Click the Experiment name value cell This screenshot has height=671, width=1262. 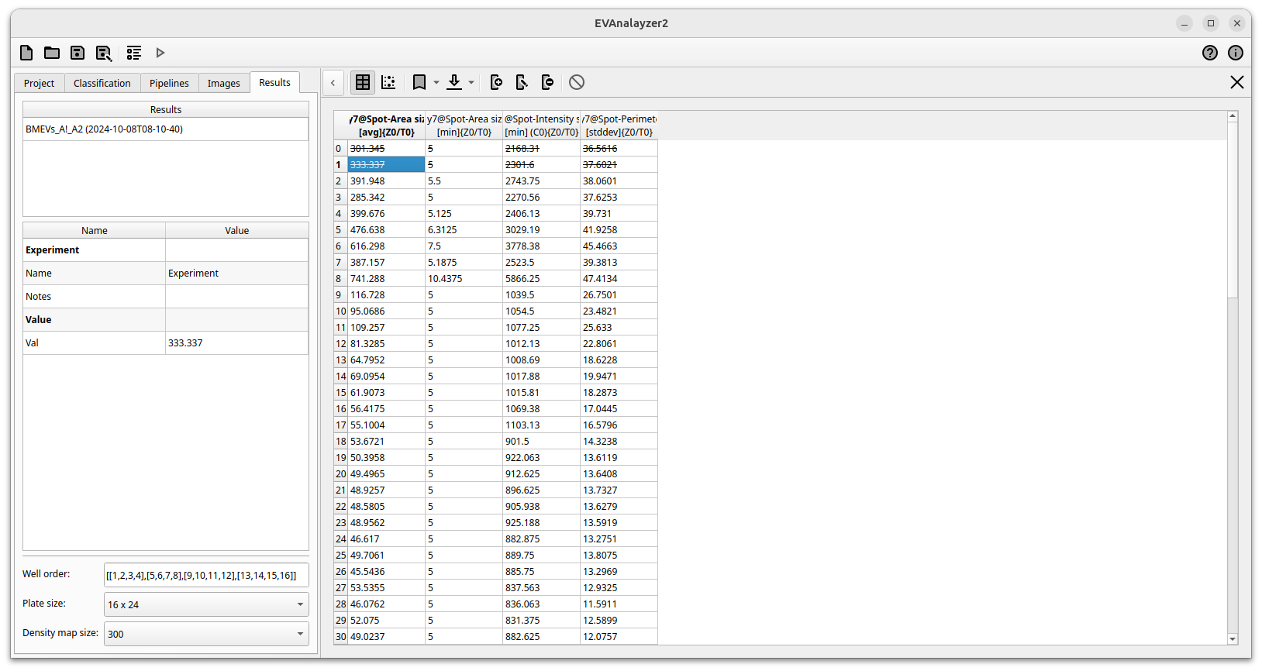point(236,274)
